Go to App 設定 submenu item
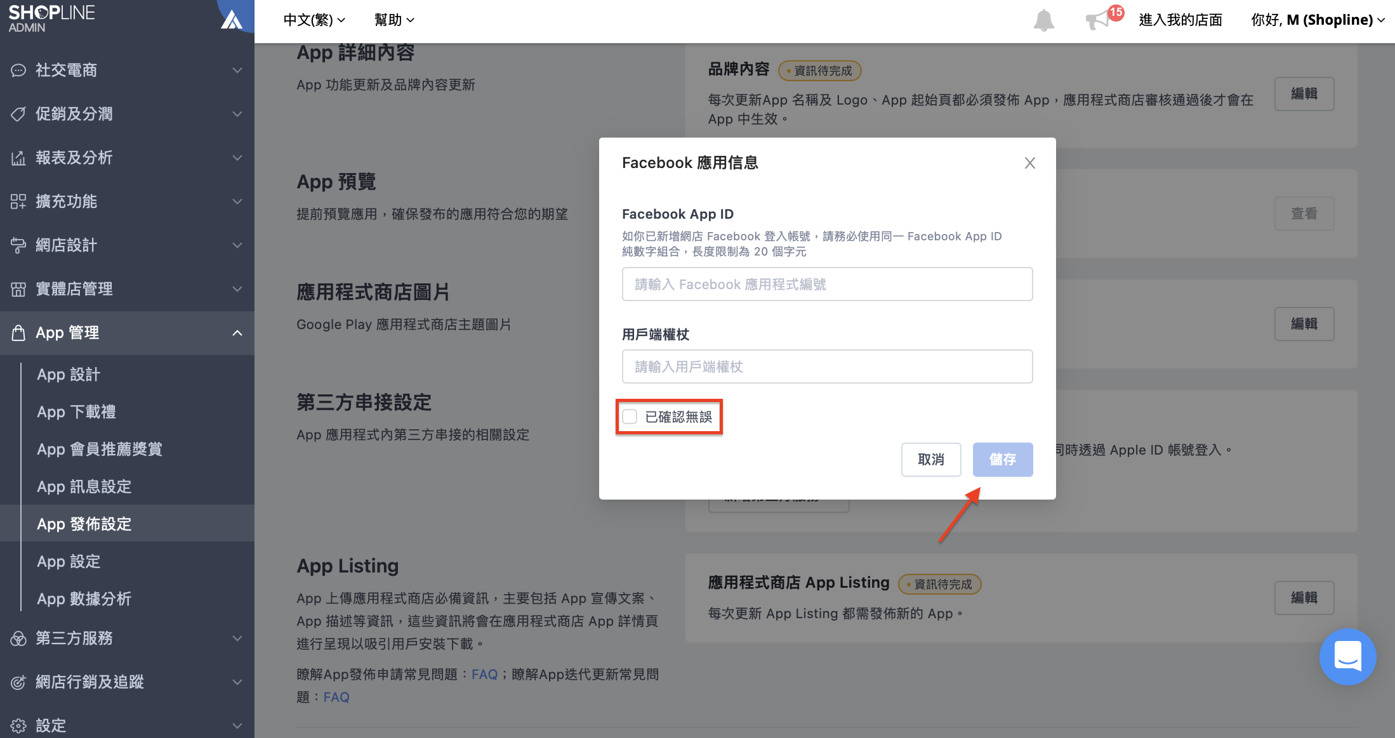 pos(69,562)
